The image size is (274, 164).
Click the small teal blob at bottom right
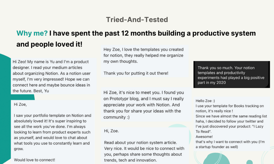pyautogui.click(x=249, y=162)
